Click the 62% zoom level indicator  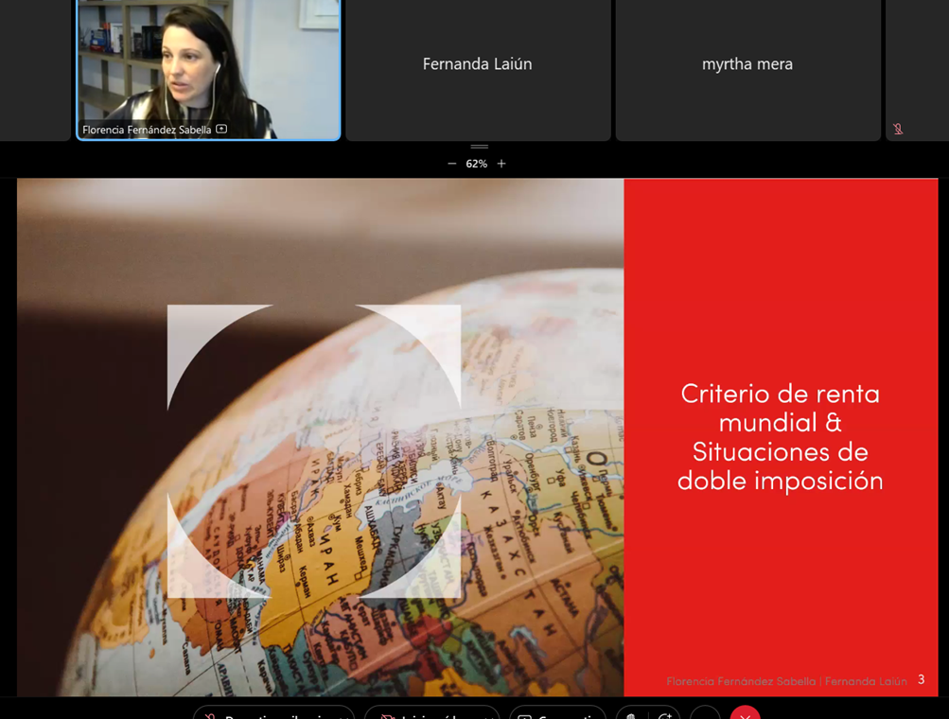click(476, 164)
